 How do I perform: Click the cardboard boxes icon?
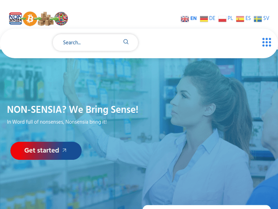tap(46, 19)
